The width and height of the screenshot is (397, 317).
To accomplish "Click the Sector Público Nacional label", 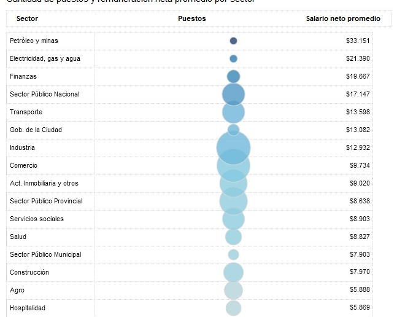I will point(45,94).
